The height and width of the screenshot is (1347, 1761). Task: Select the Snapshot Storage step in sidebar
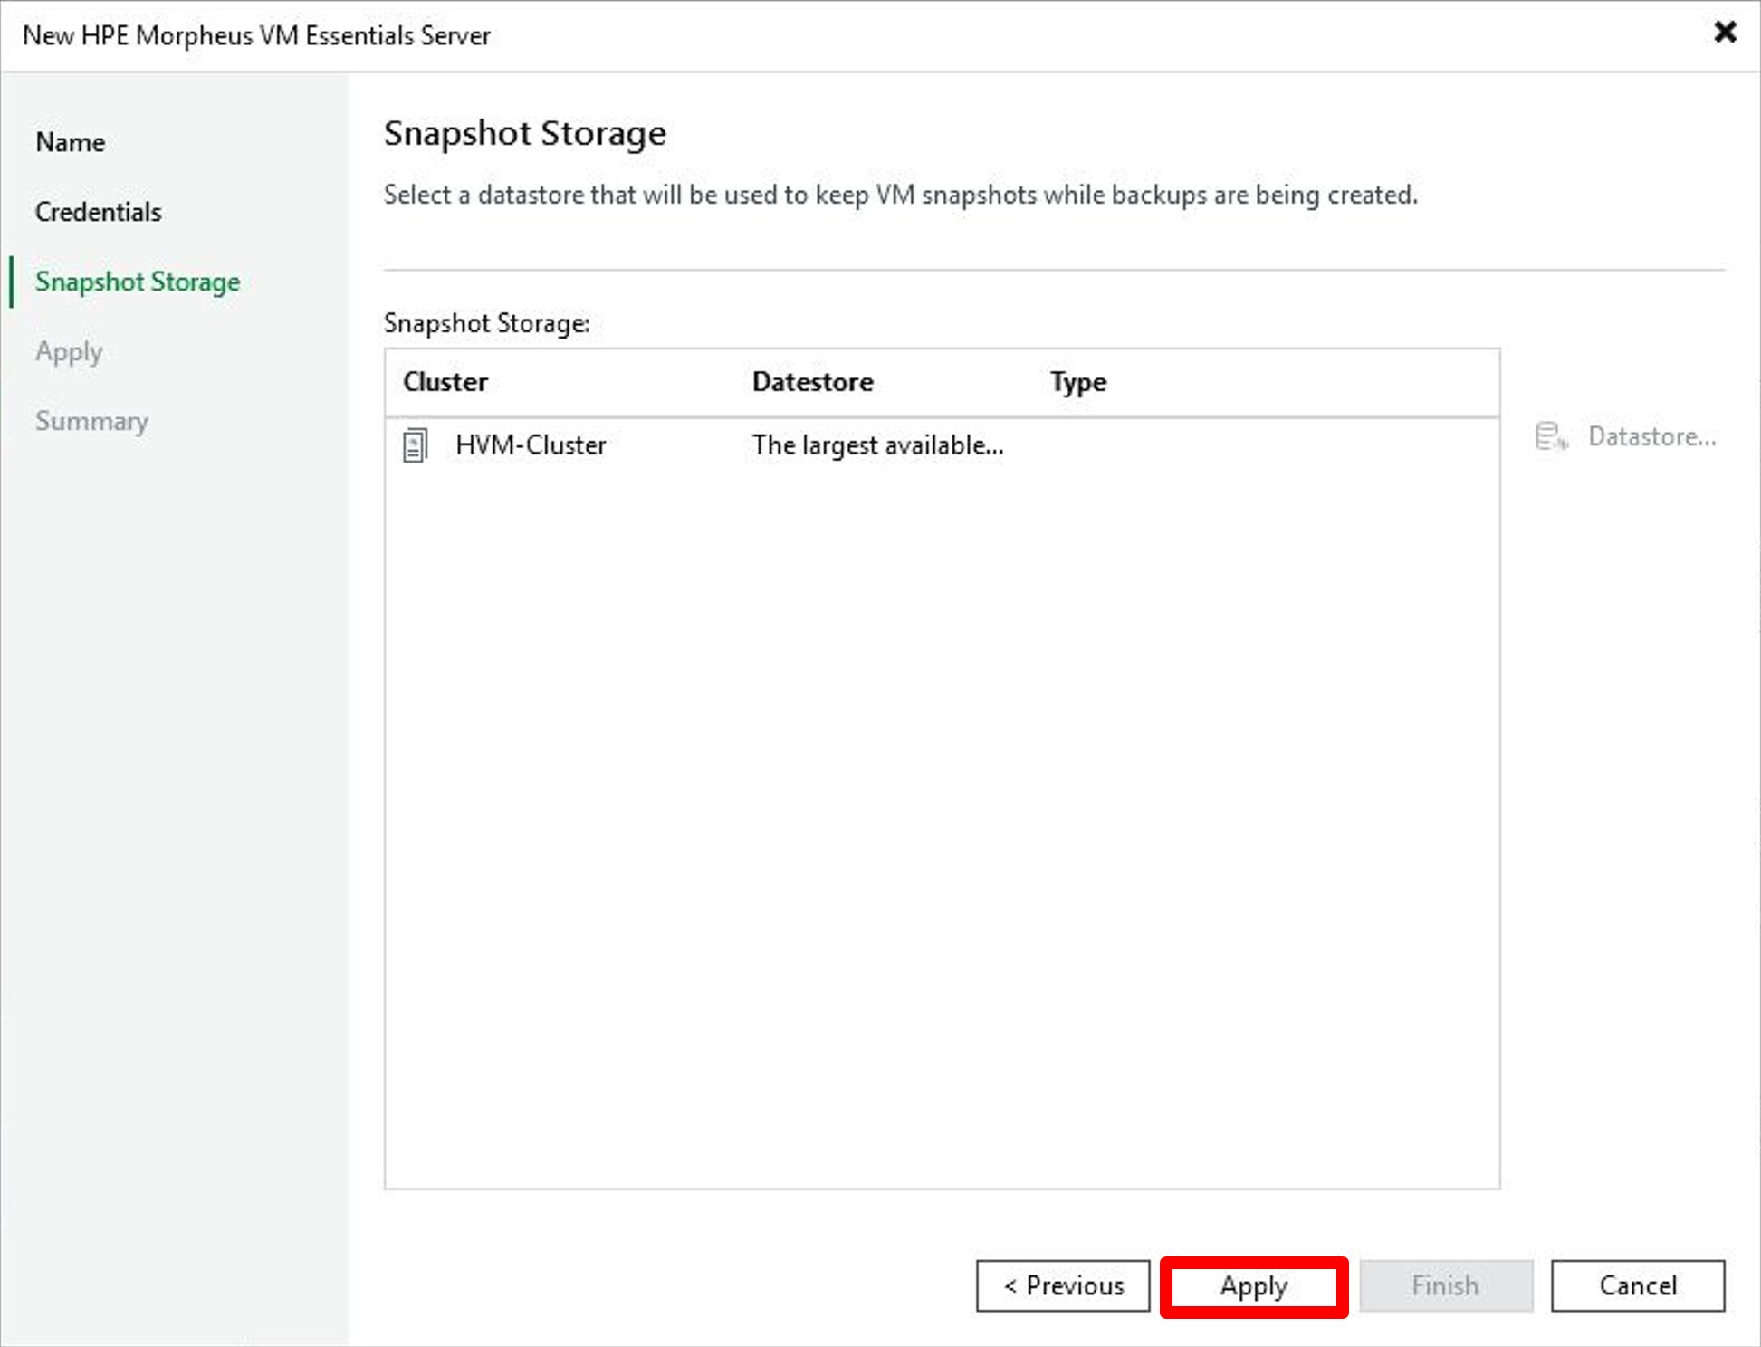point(138,282)
